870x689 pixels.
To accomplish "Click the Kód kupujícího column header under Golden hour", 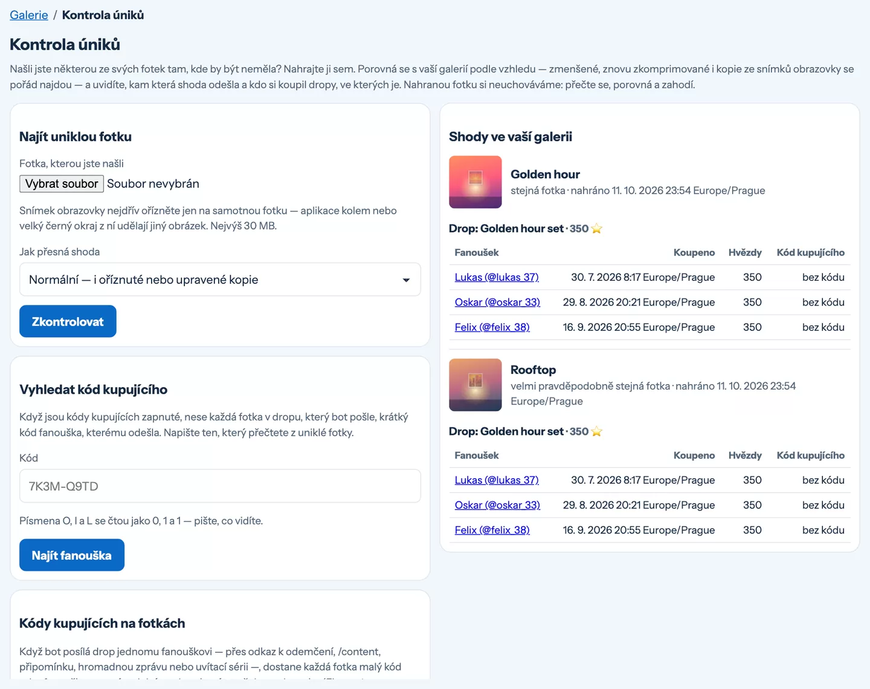I will [811, 252].
